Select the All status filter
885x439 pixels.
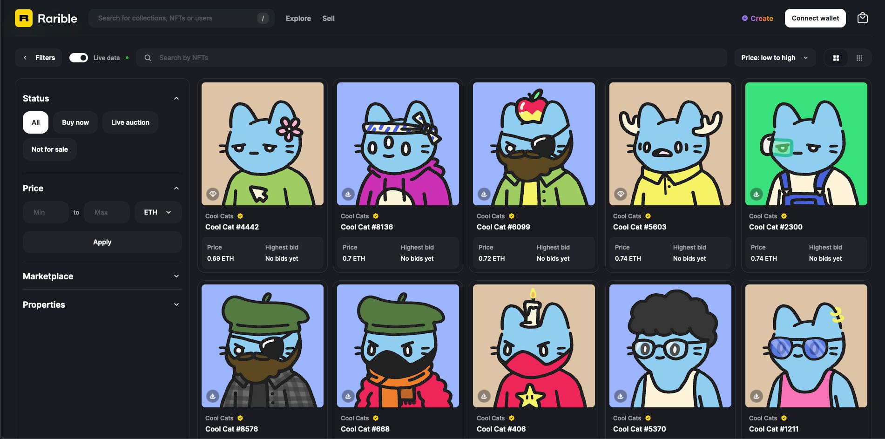point(36,122)
